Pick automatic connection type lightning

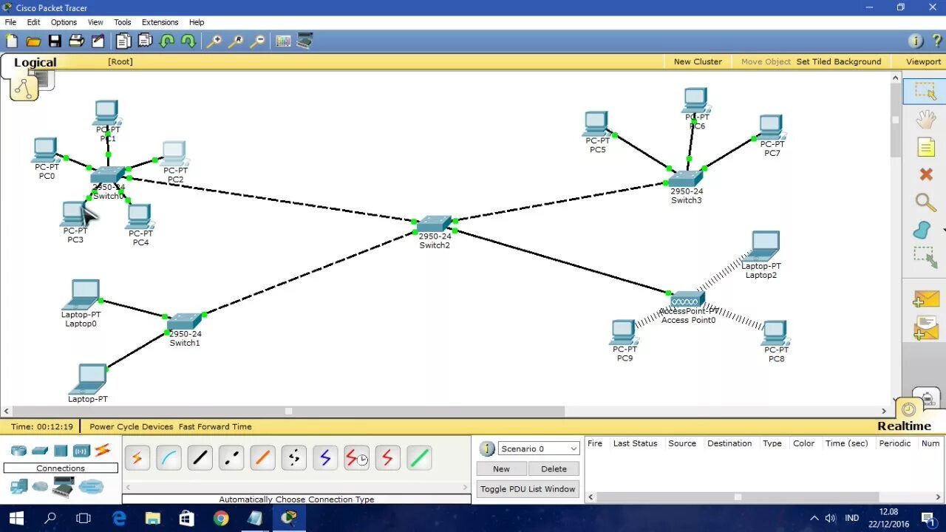(137, 458)
